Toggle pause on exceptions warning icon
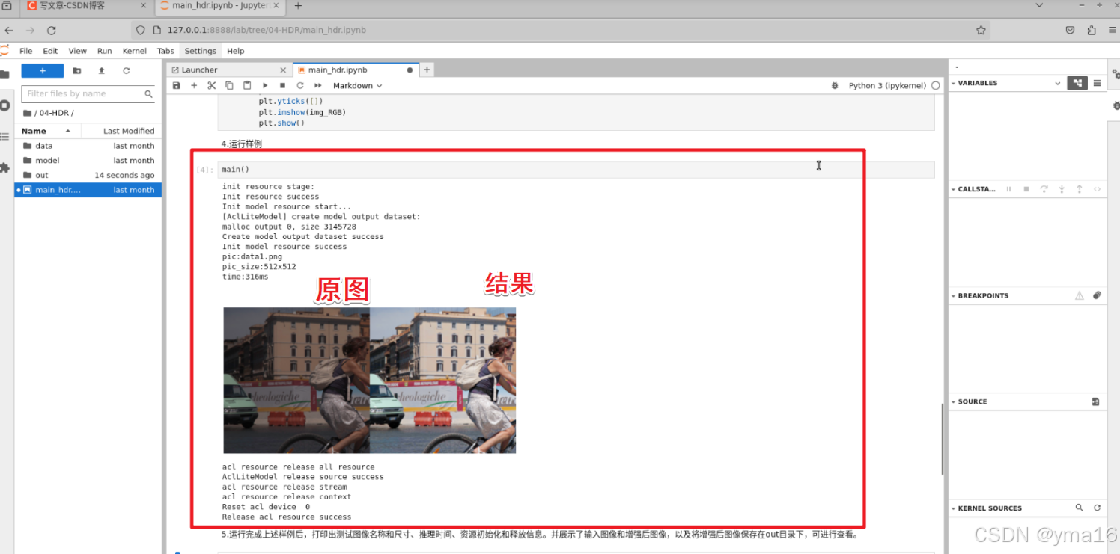The image size is (1120, 554). click(1080, 295)
